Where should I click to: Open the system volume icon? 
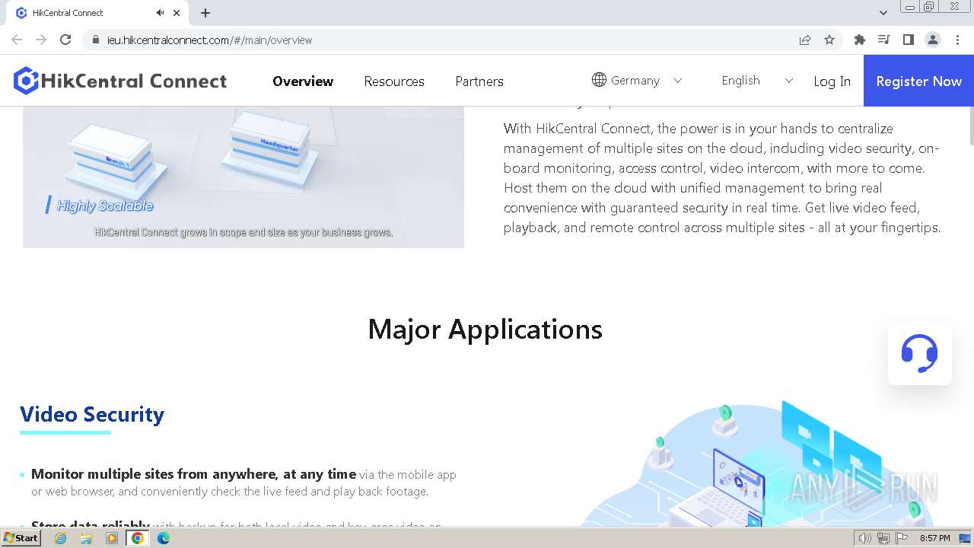coord(864,538)
